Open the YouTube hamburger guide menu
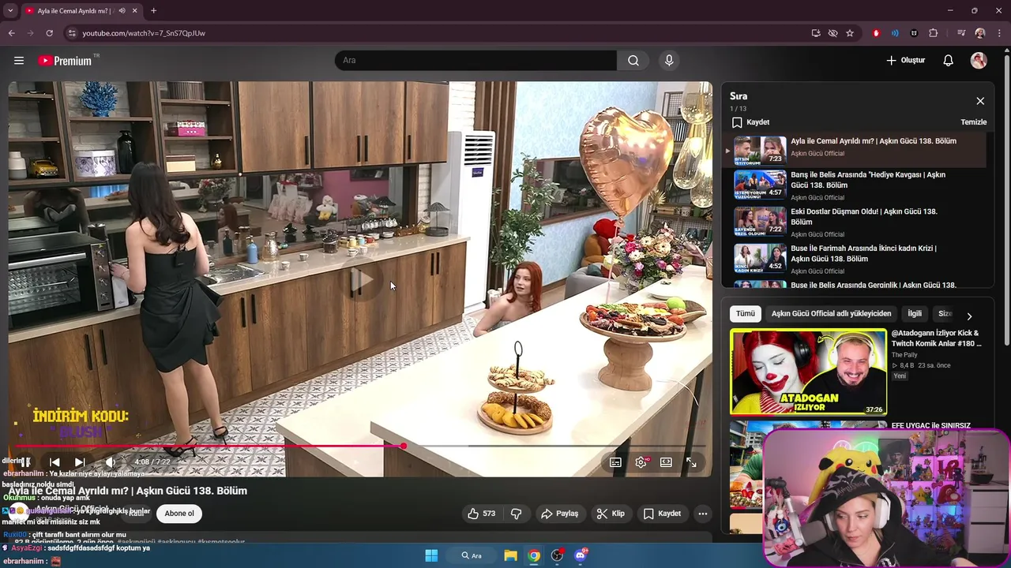 click(x=19, y=61)
